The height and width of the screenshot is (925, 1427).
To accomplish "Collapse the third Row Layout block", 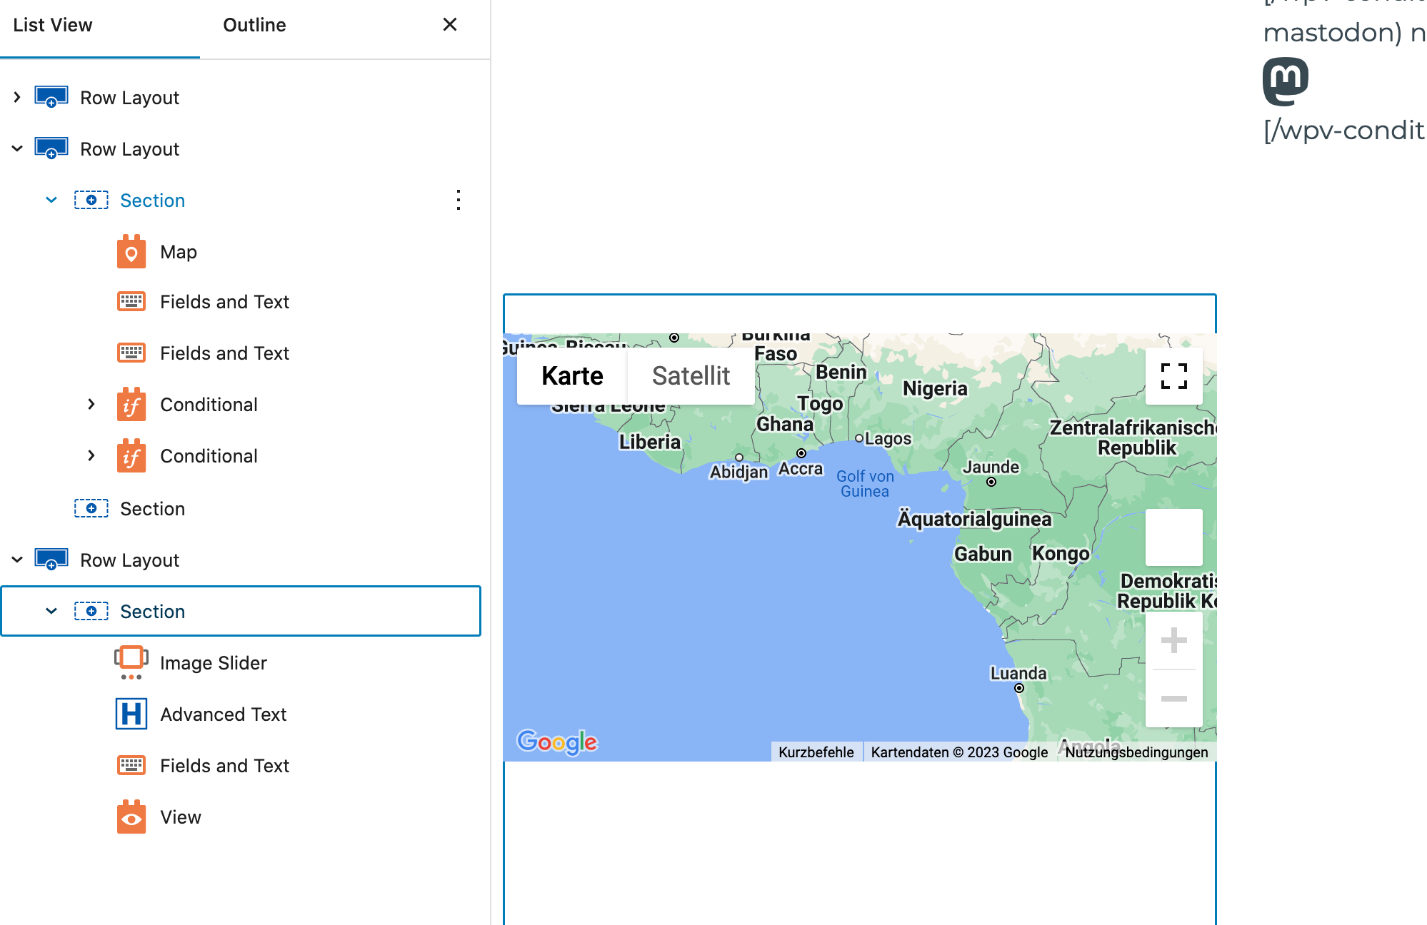I will tap(17, 560).
